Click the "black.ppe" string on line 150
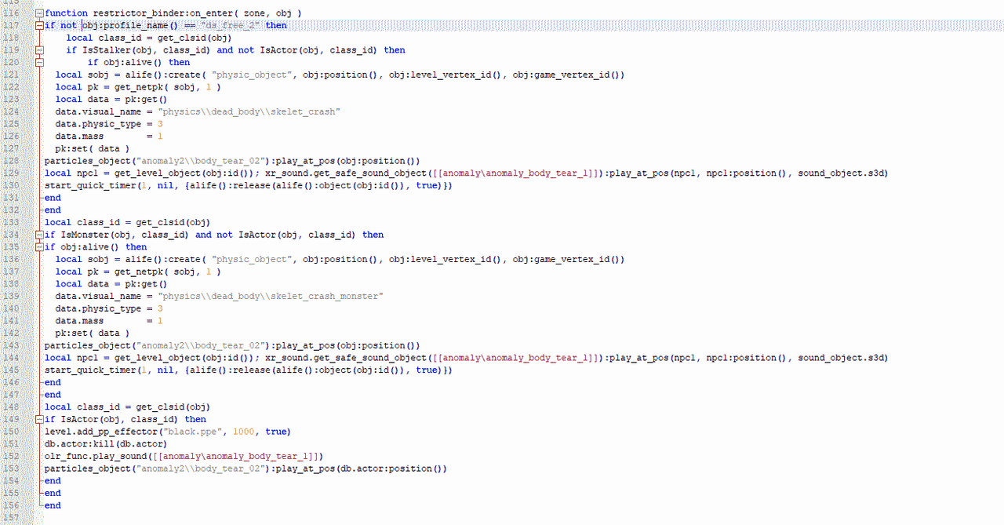Image resolution: width=1004 pixels, height=525 pixels. (191, 432)
